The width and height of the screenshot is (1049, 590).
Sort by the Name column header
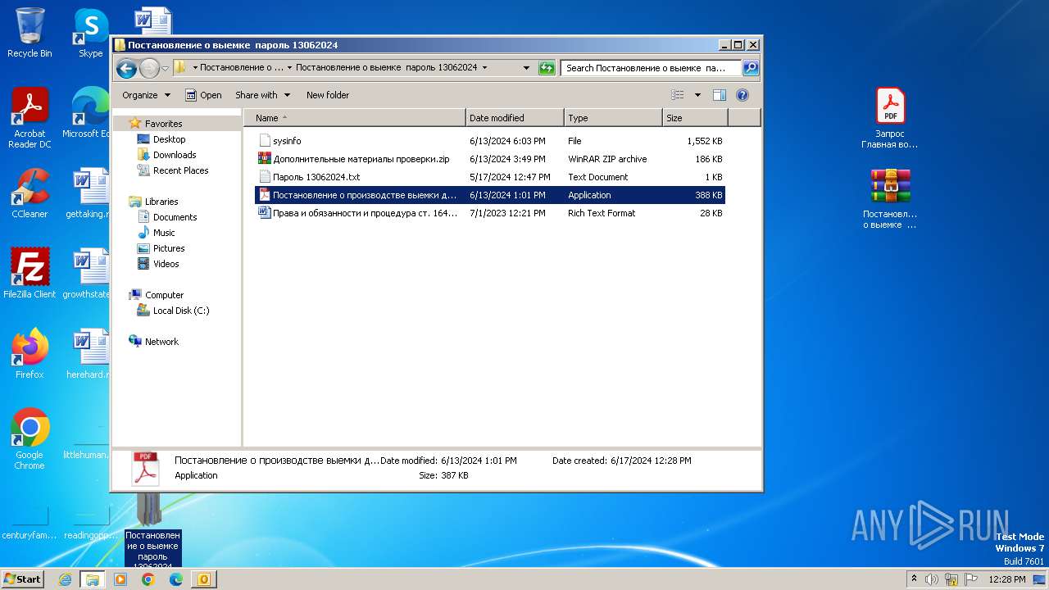(x=355, y=118)
